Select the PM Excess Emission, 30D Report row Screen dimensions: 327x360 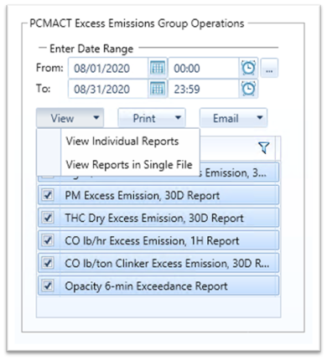click(158, 195)
